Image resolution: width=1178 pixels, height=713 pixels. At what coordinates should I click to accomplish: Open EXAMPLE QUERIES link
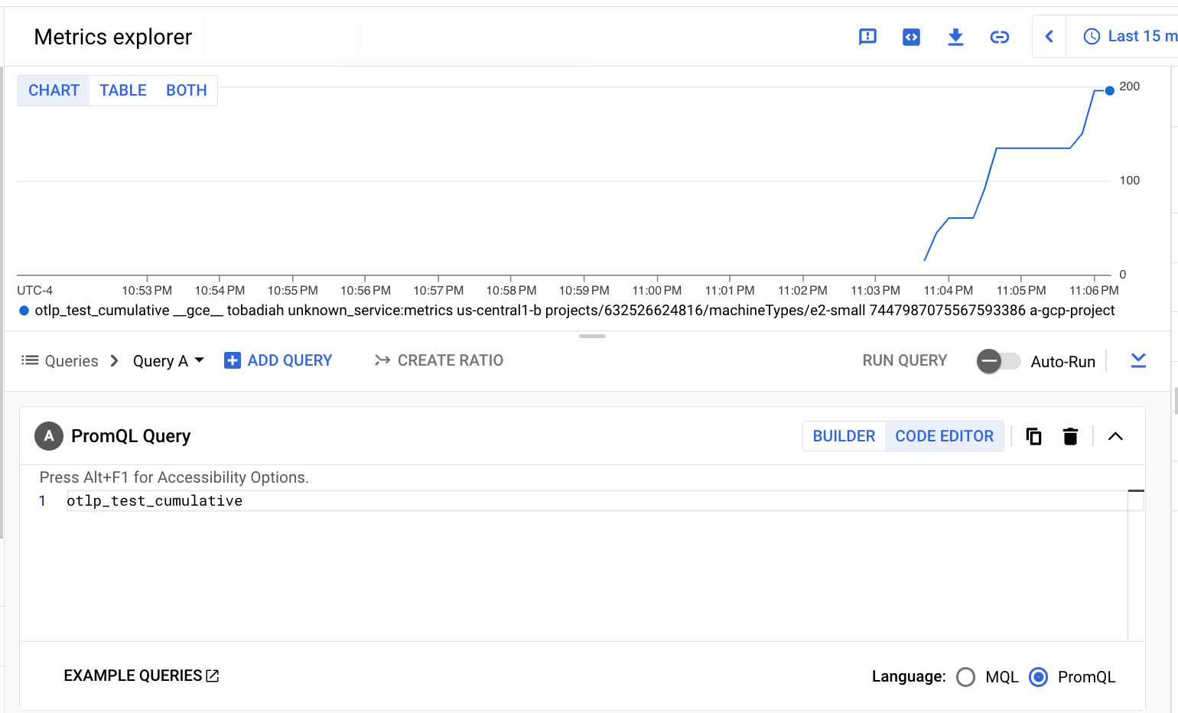141,676
